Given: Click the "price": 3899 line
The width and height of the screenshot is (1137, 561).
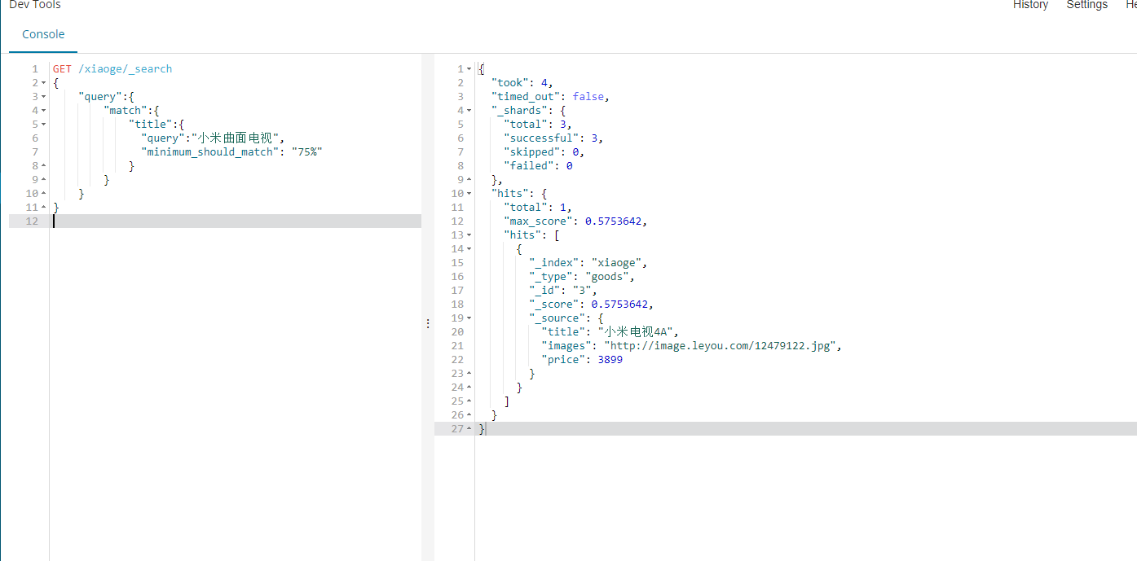Looking at the screenshot, I should (x=582, y=360).
